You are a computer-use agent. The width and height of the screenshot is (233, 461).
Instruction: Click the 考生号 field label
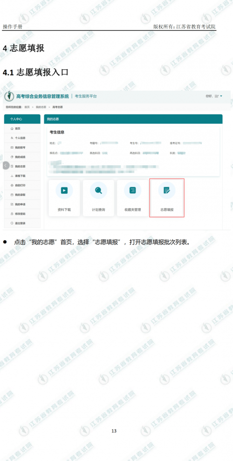click(x=135, y=143)
